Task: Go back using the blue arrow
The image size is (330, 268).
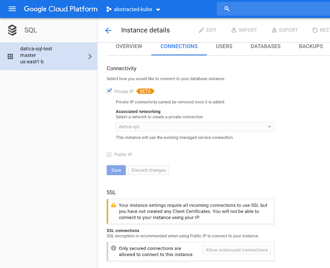Action: (108, 30)
